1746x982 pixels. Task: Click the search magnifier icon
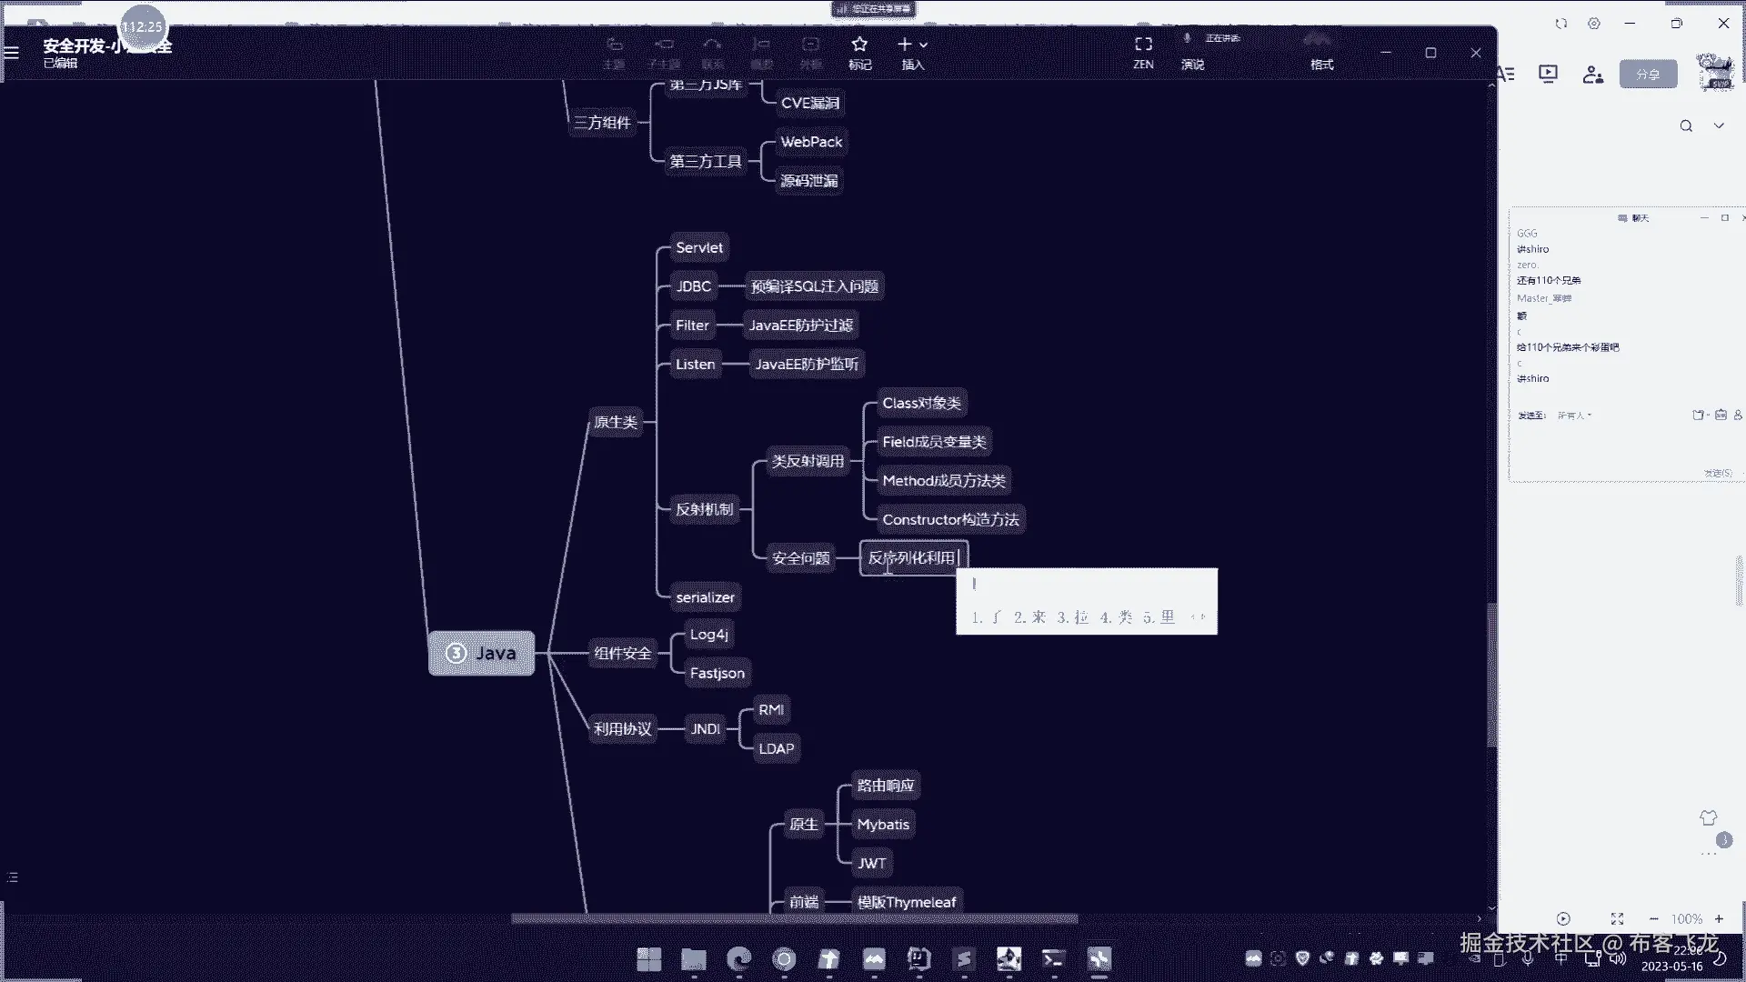[x=1686, y=126]
